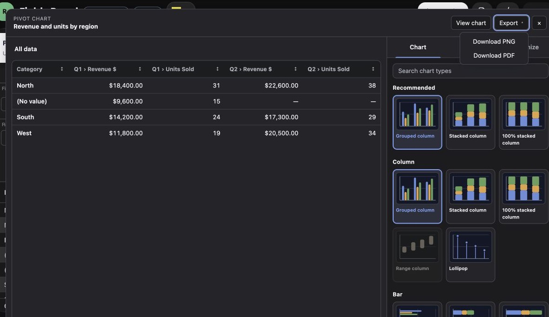Select 100% stacked column in Column section
Image resolution: width=549 pixels, height=317 pixels.
pos(523,197)
